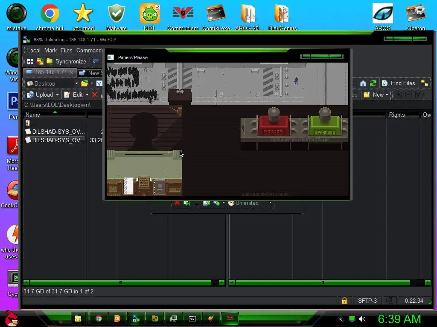Click the remote New folder button

click(x=373, y=95)
